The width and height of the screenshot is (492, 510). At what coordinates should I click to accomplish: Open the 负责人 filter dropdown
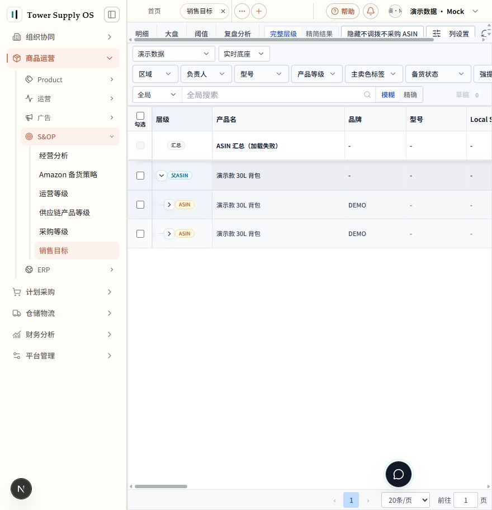coord(206,74)
